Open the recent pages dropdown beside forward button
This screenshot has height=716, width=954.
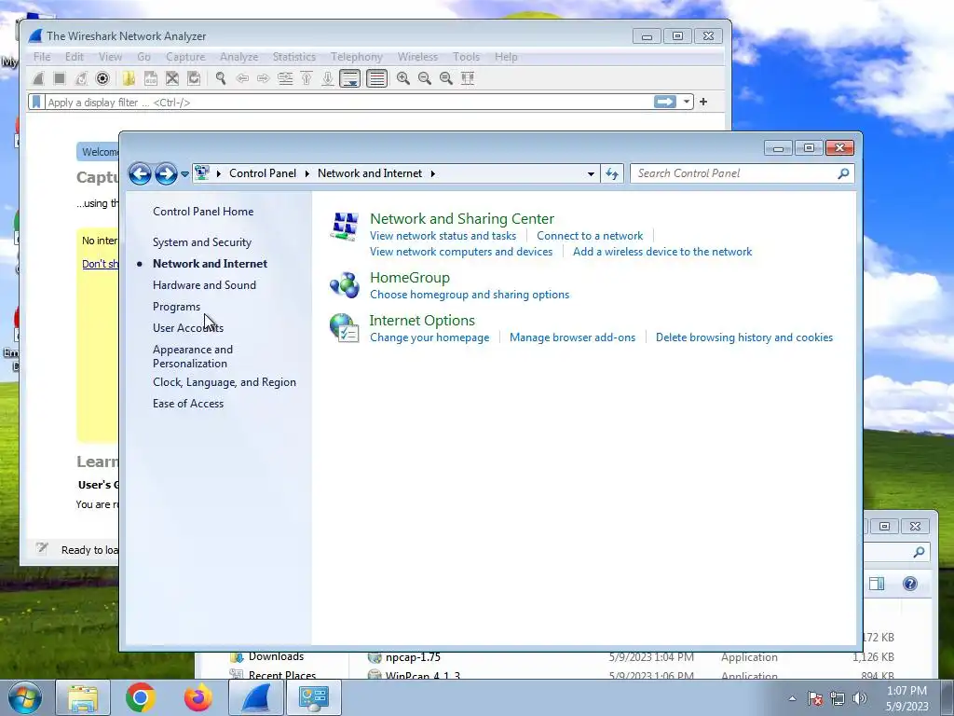pyautogui.click(x=185, y=174)
